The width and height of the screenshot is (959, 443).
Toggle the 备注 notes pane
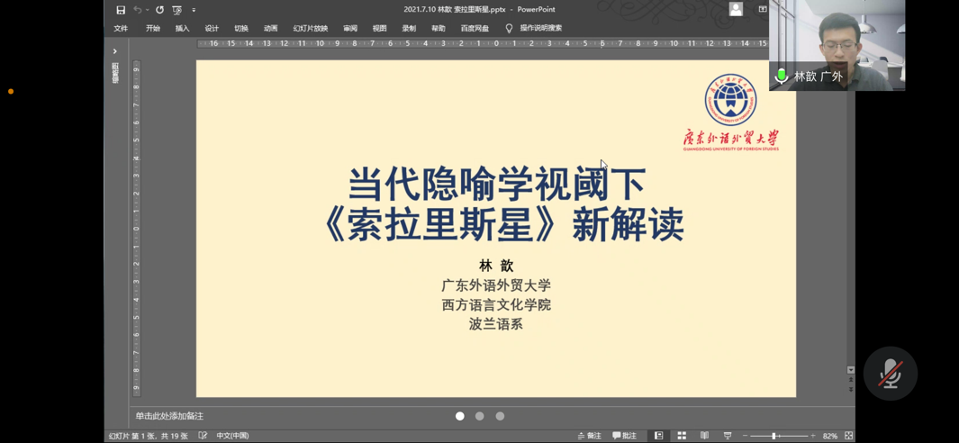pos(590,436)
